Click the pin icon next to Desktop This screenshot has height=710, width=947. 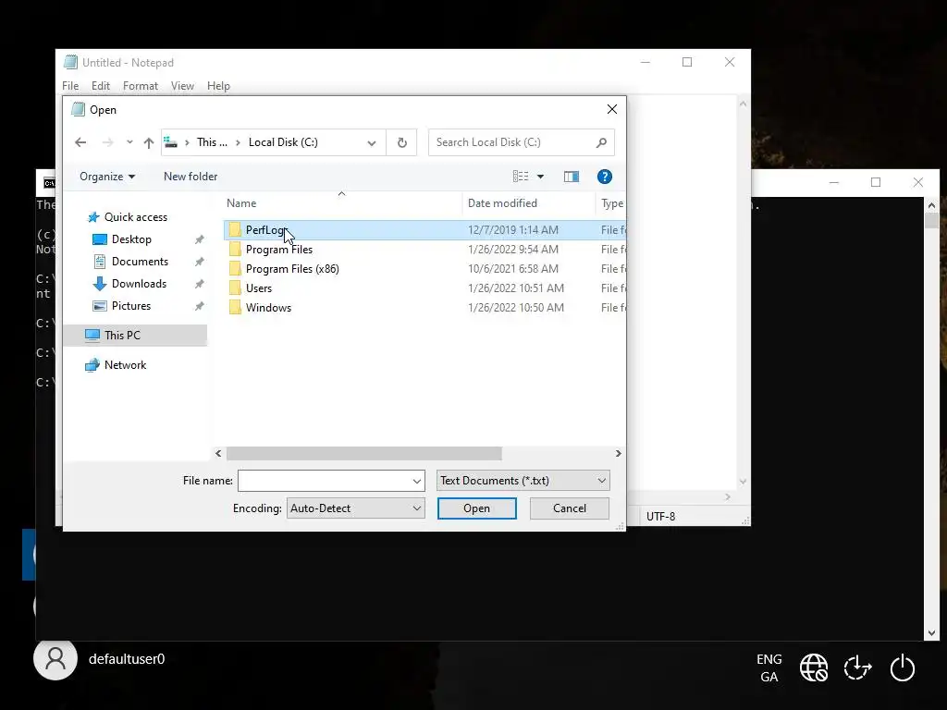coord(200,239)
